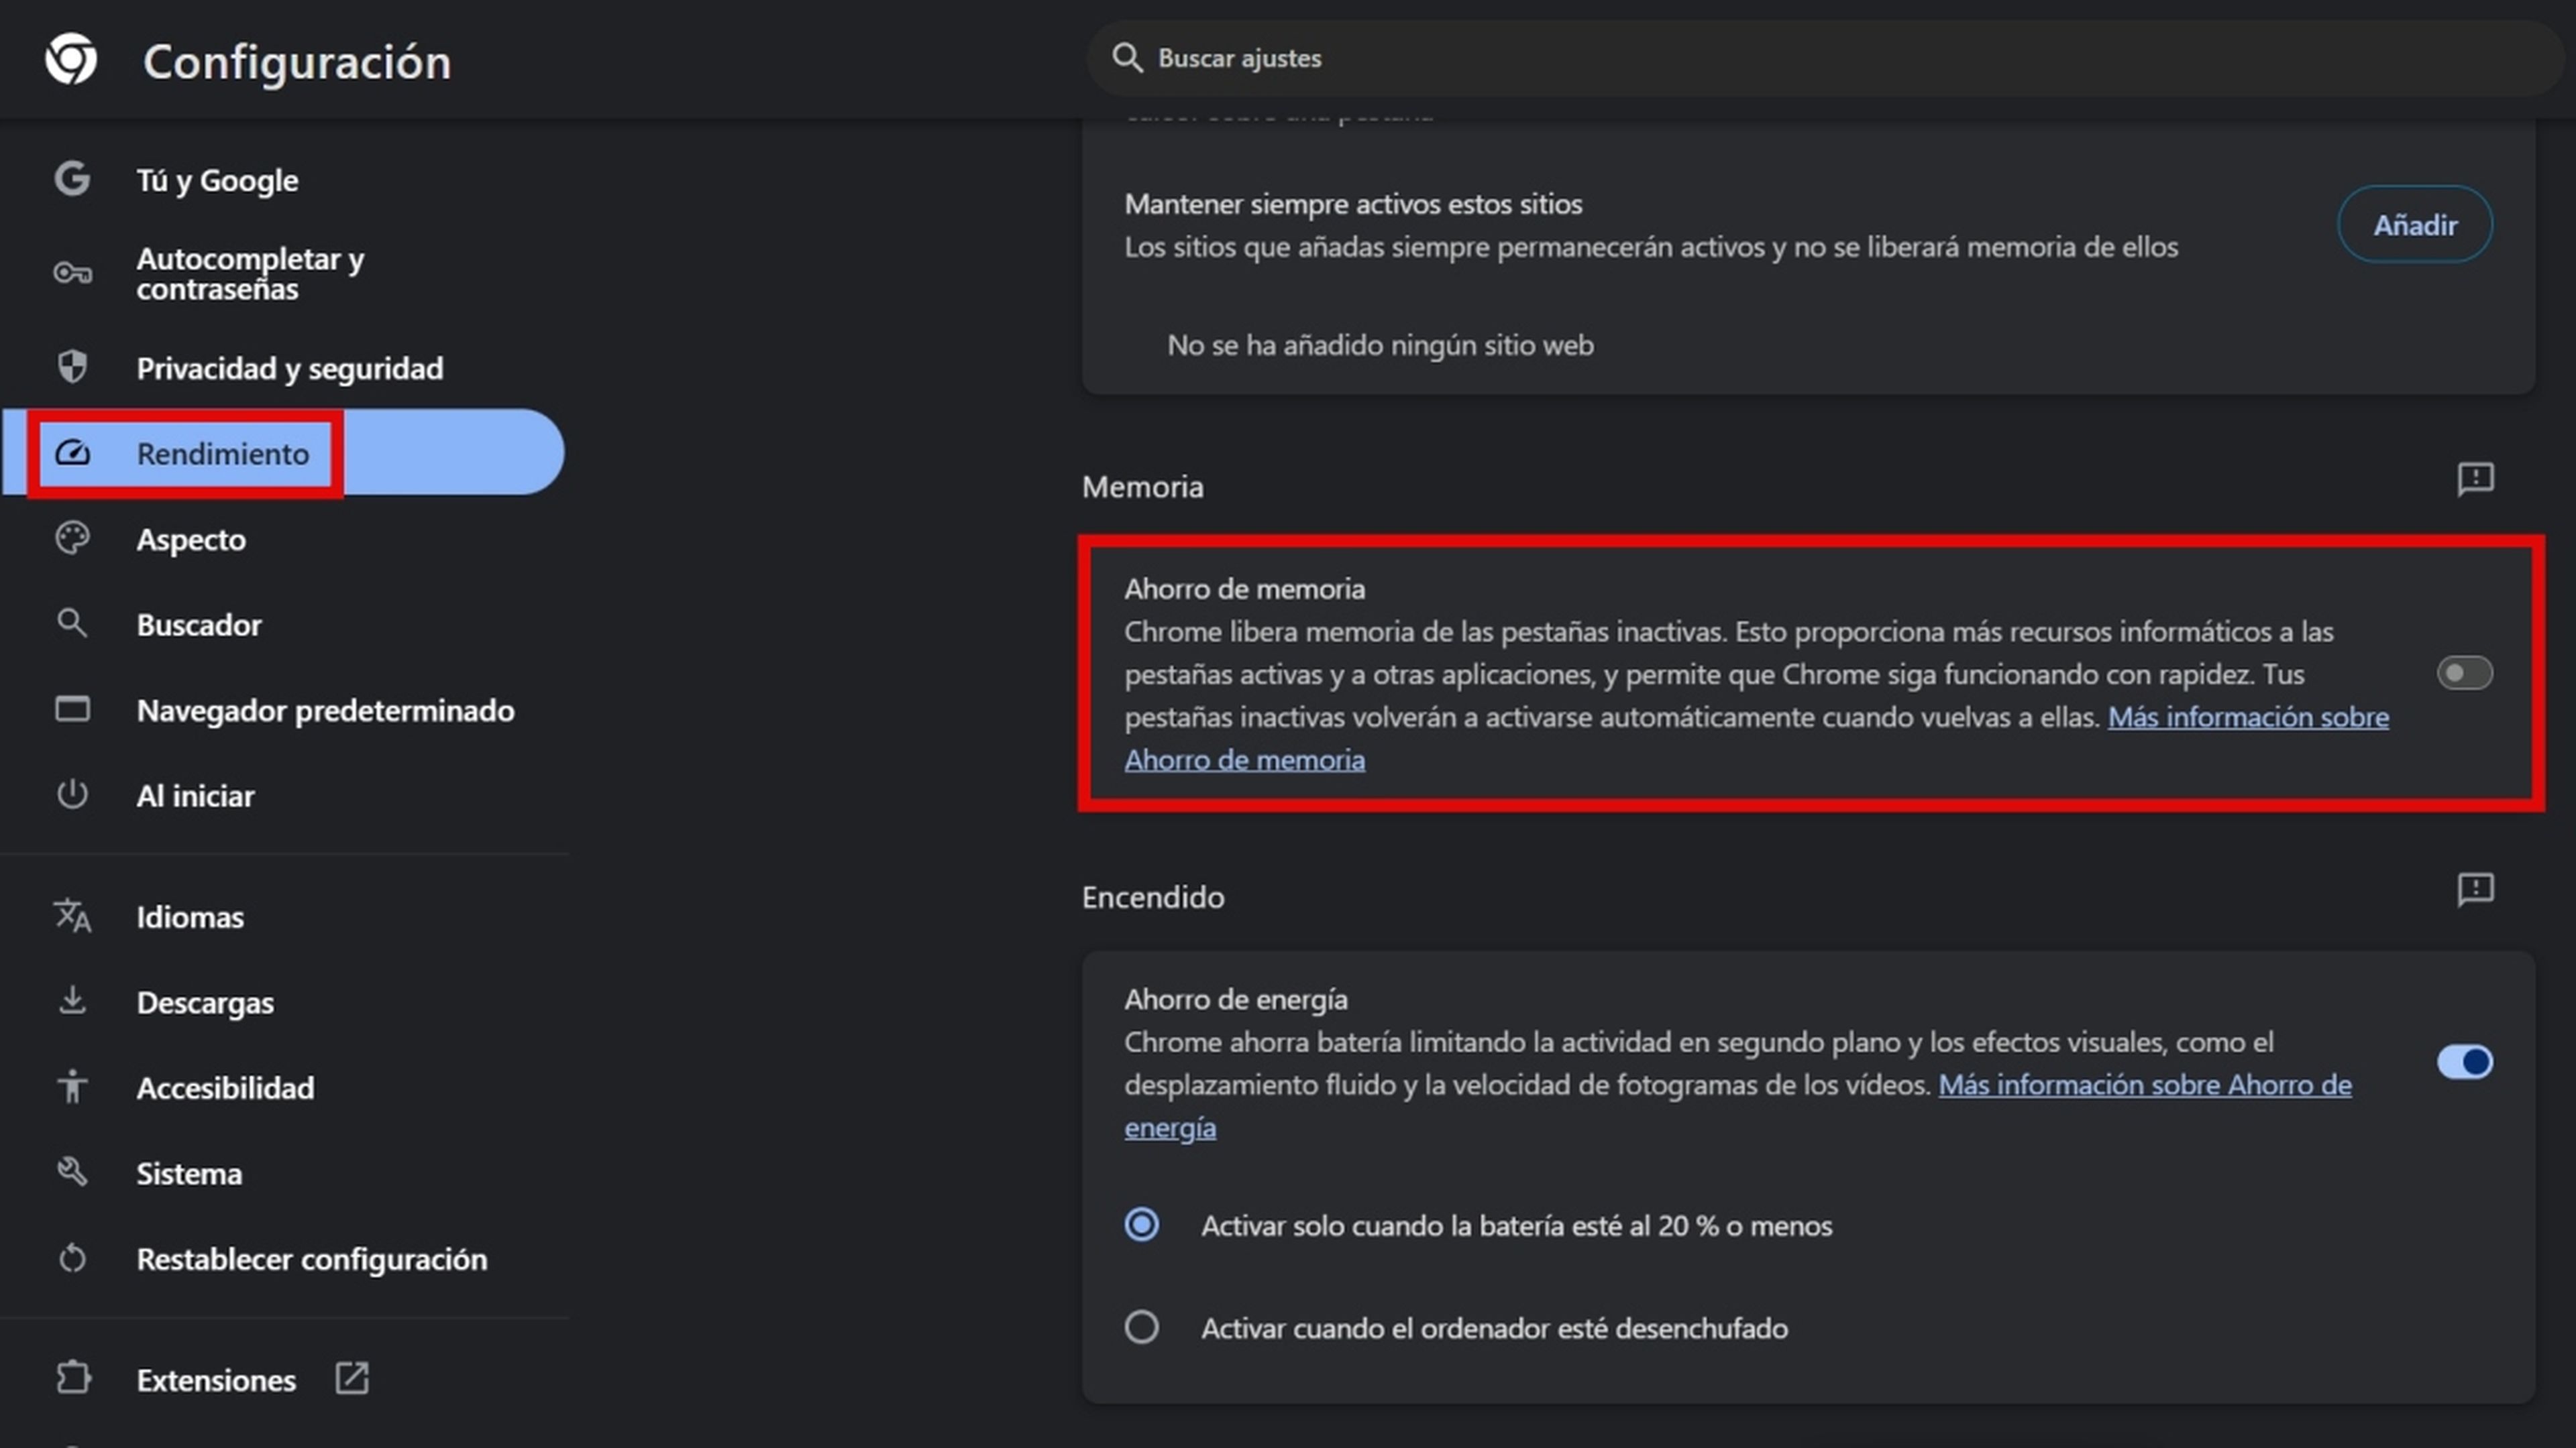This screenshot has width=2576, height=1448.
Task: Click the key icon for Autocompletar y contraseñas
Action: [72, 273]
